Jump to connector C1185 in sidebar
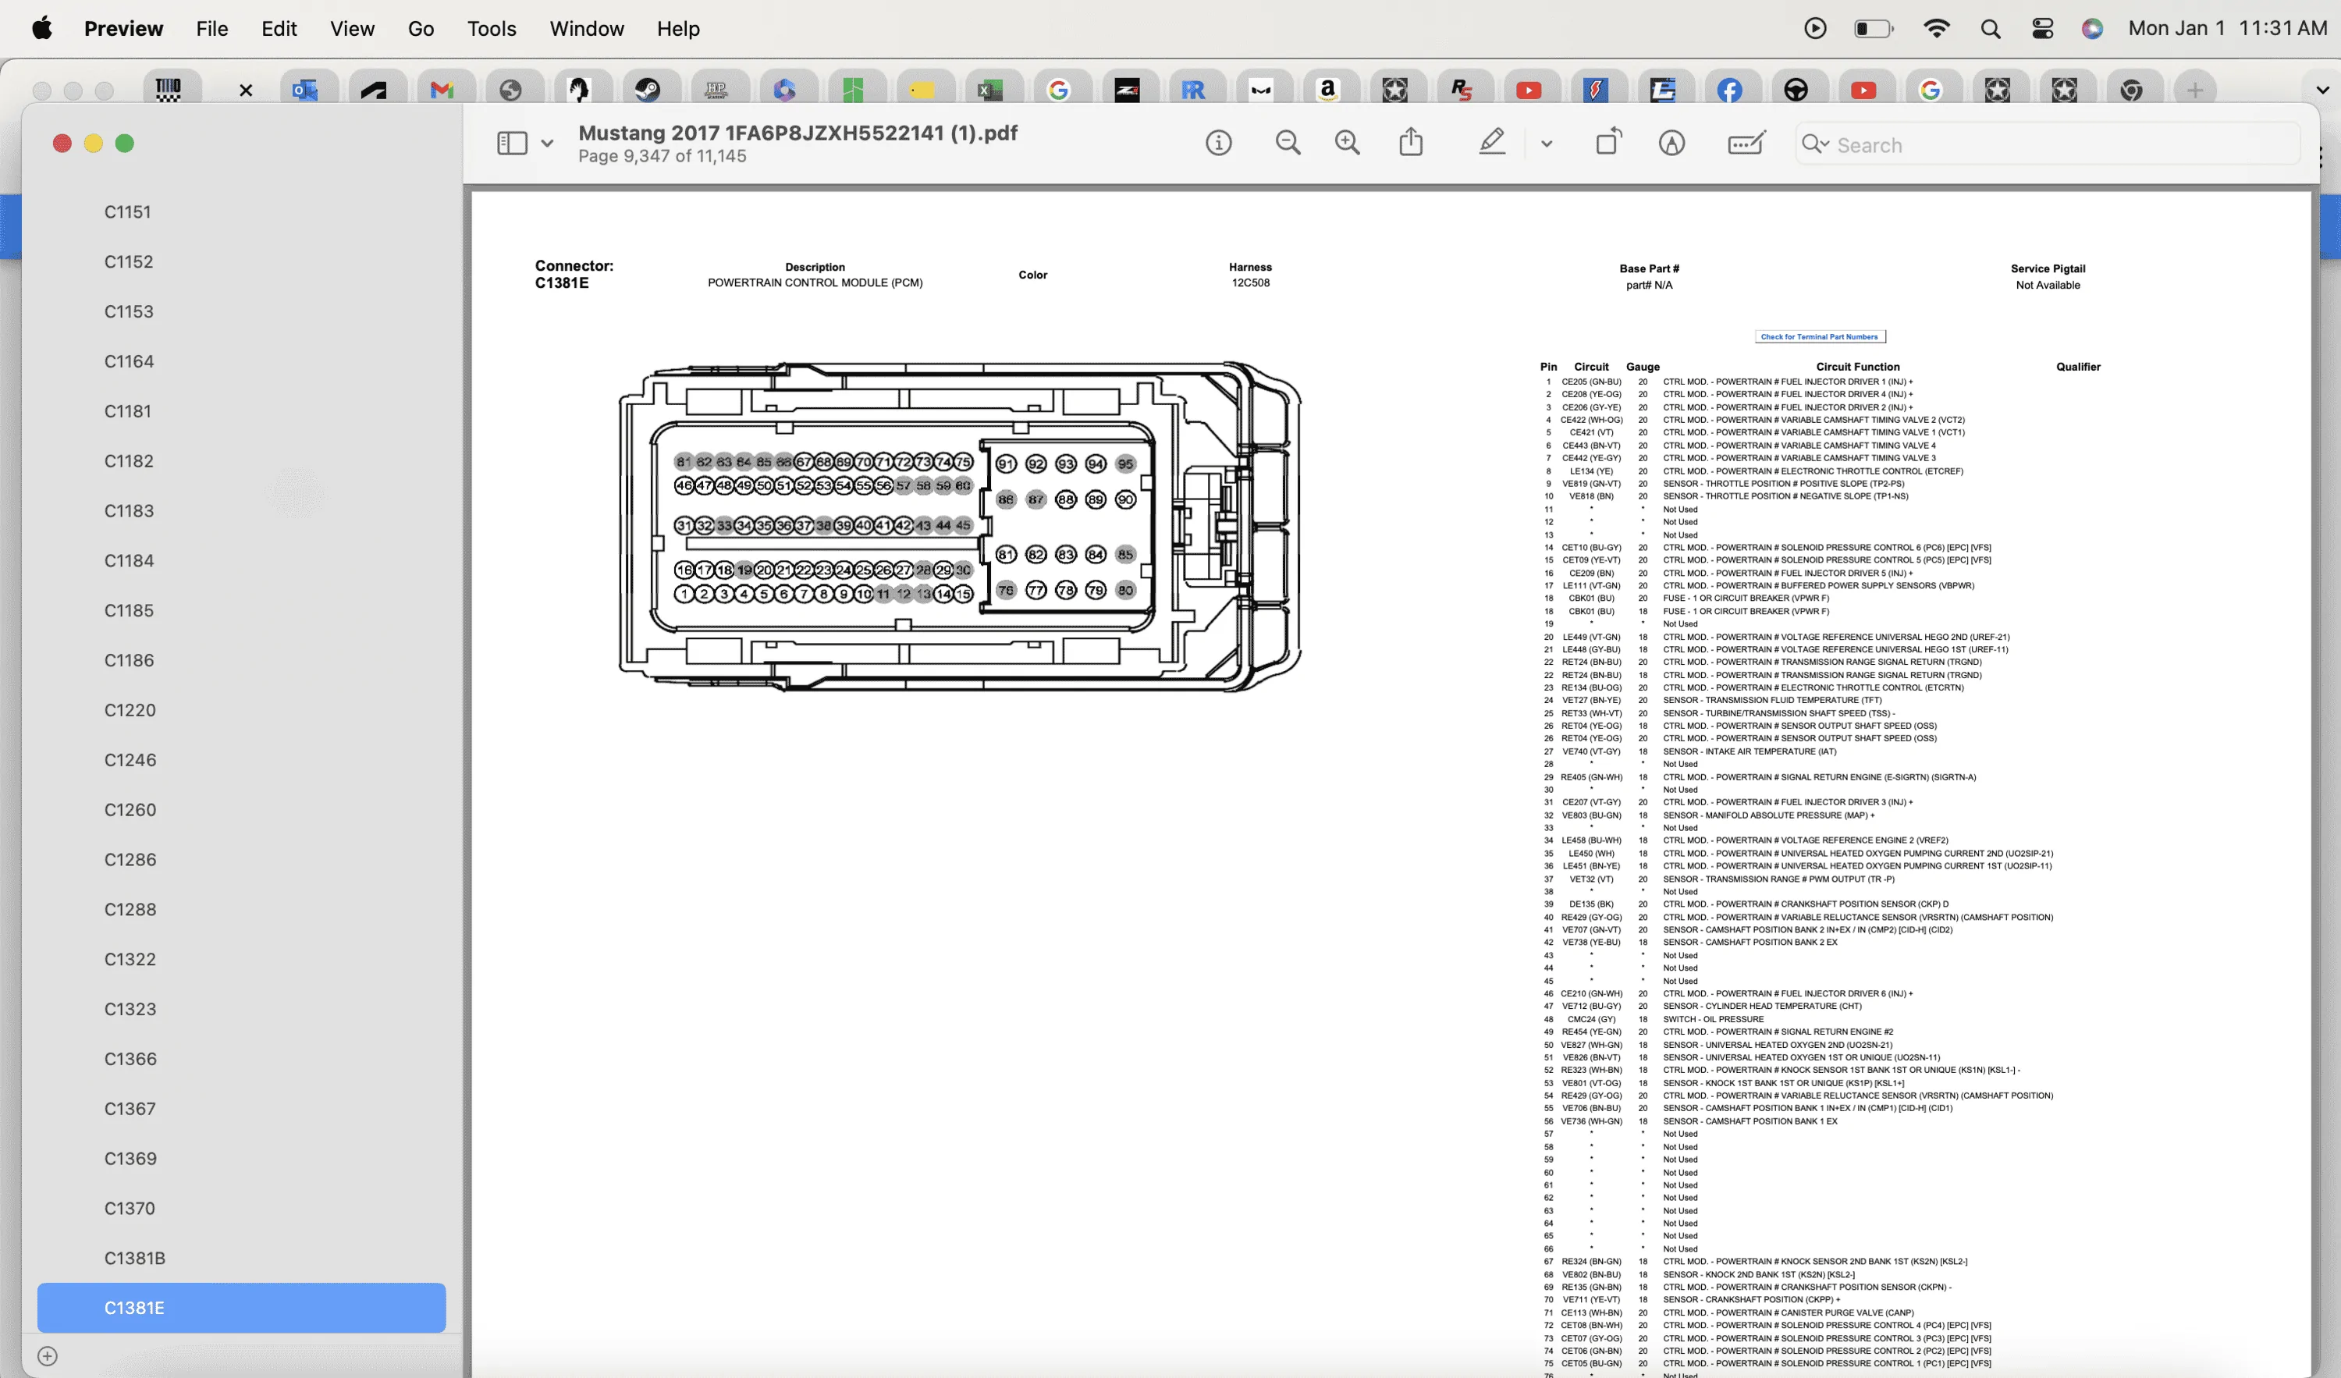 pyautogui.click(x=128, y=610)
